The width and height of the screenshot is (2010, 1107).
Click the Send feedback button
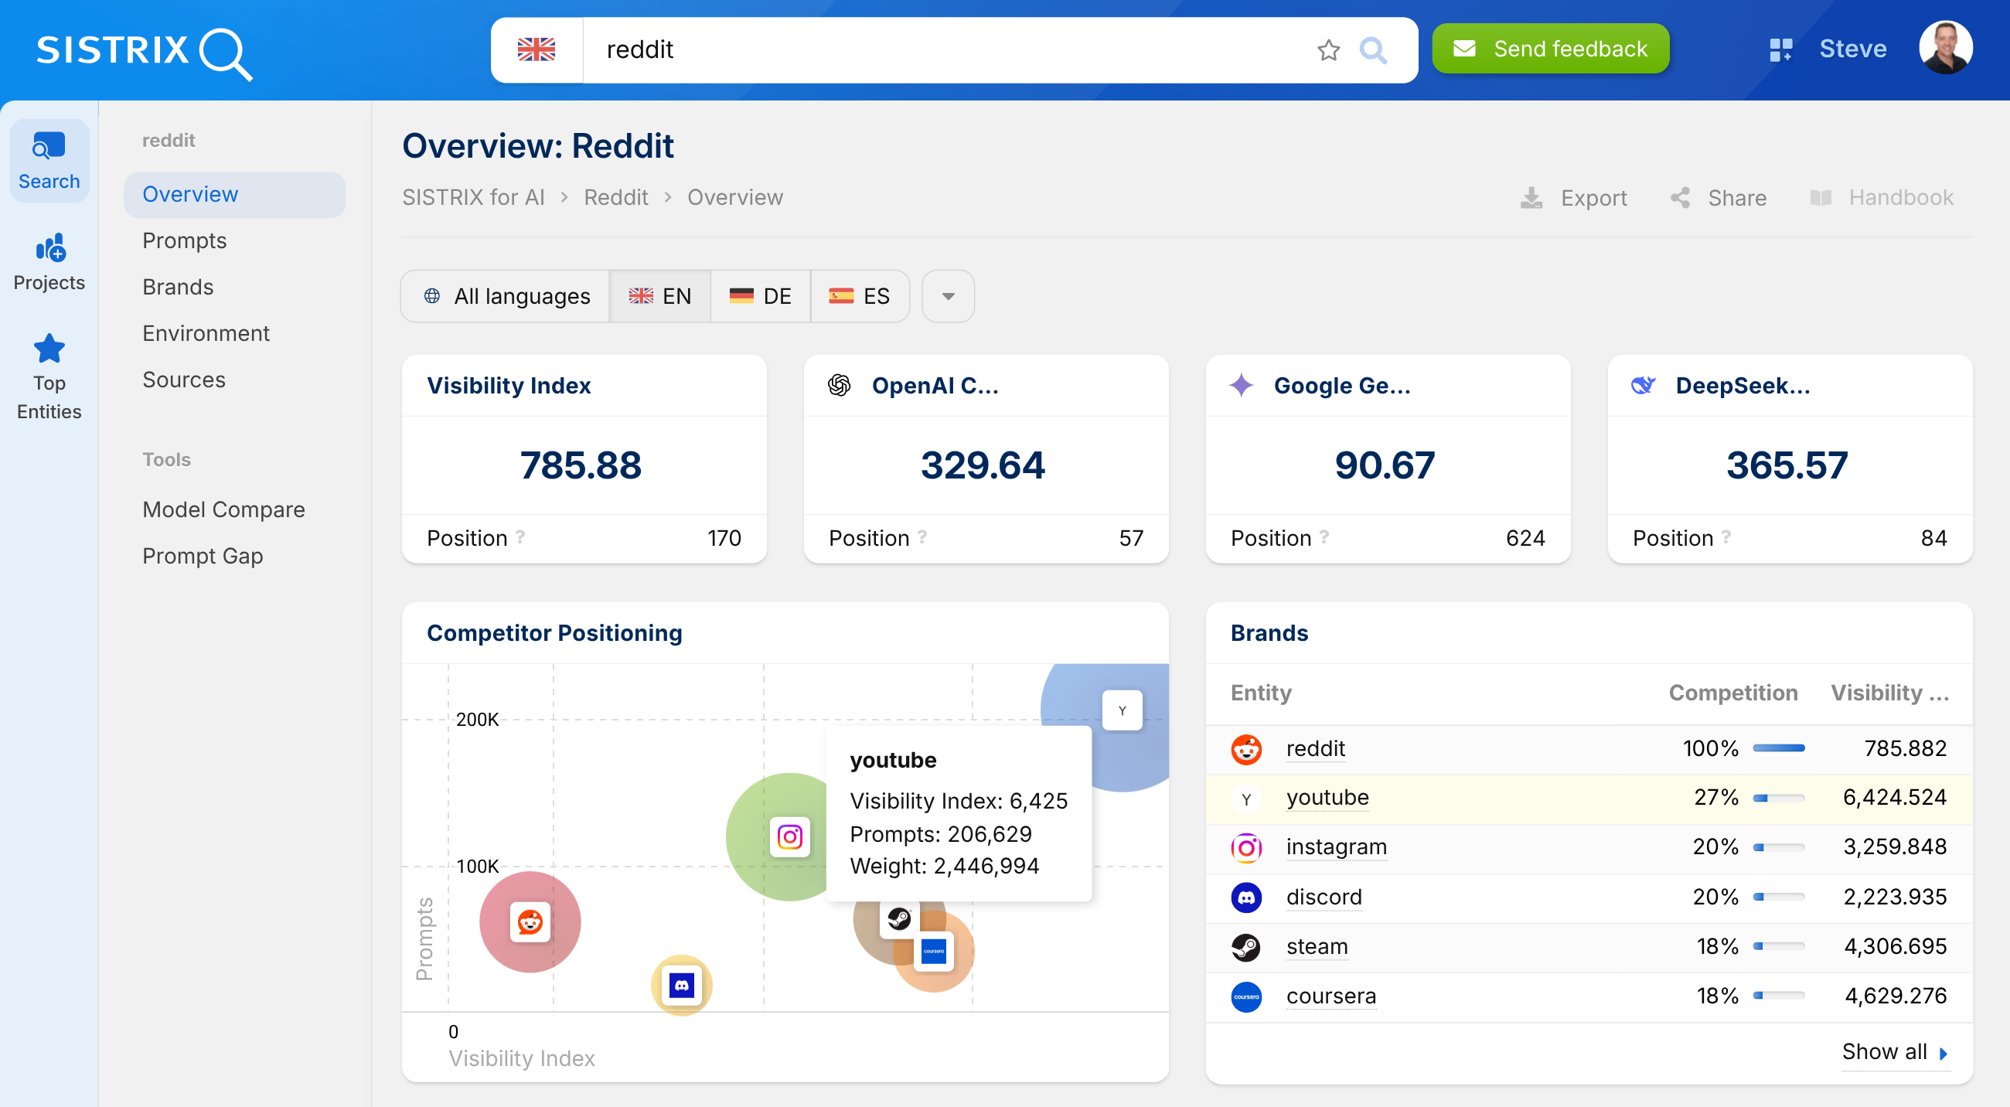(x=1551, y=49)
